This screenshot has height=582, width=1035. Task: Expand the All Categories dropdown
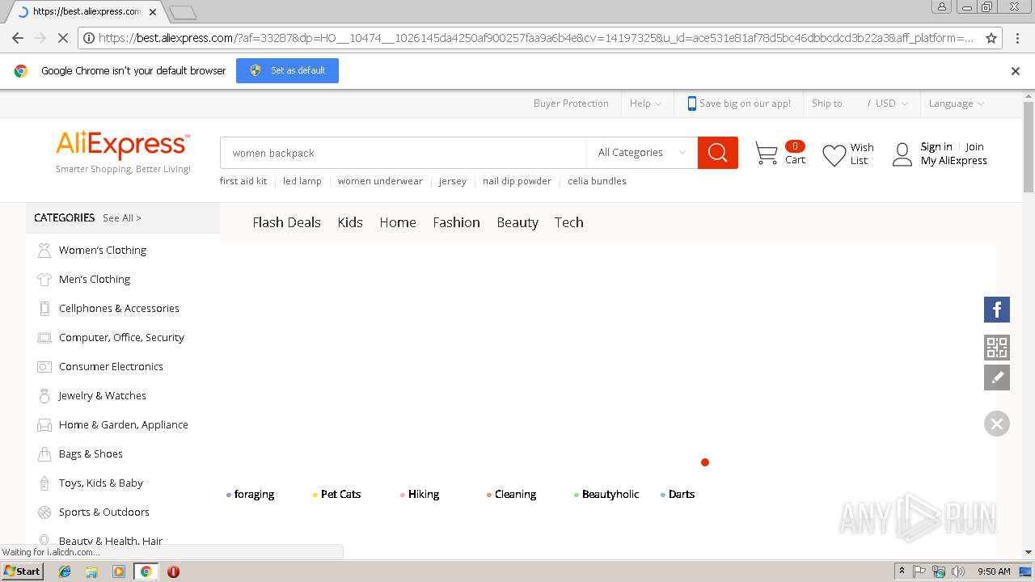pos(642,153)
